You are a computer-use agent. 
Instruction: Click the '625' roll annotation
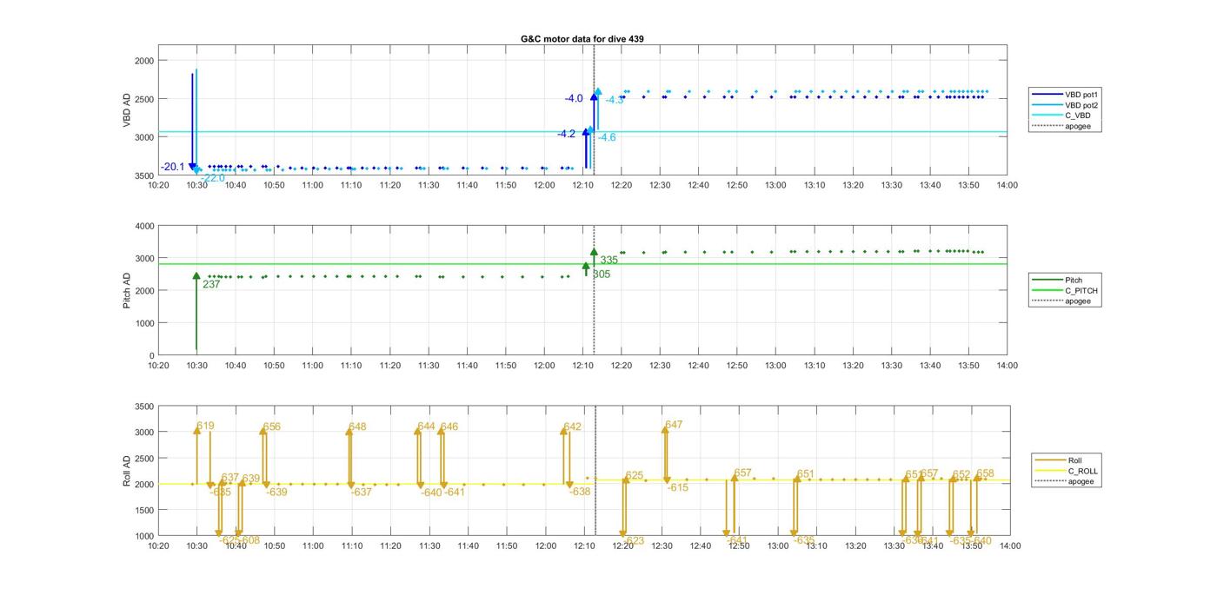click(x=635, y=475)
